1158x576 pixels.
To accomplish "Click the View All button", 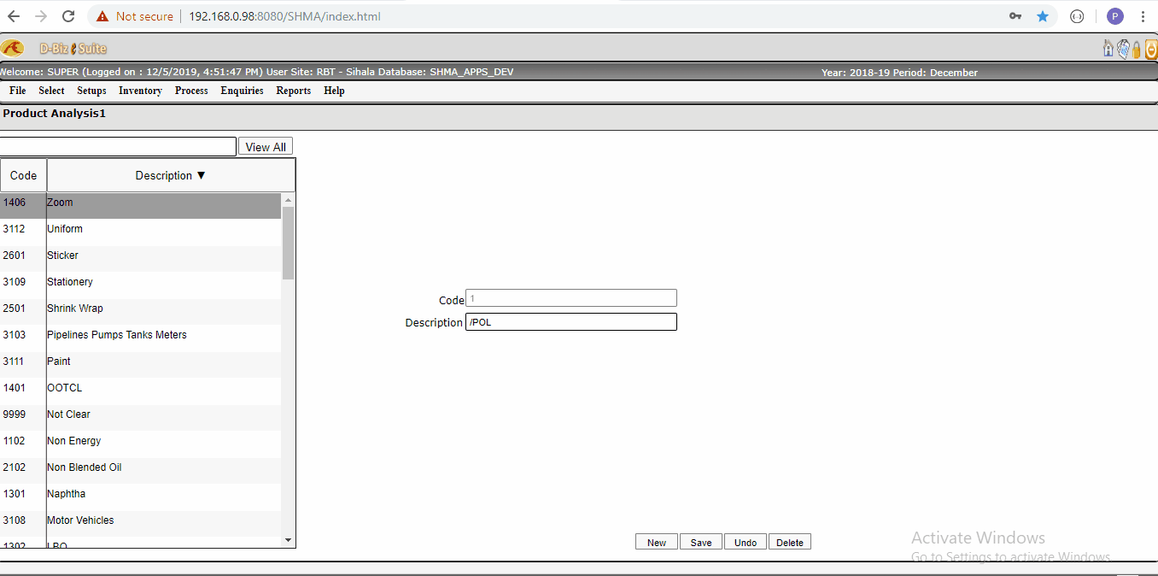I will click(265, 146).
